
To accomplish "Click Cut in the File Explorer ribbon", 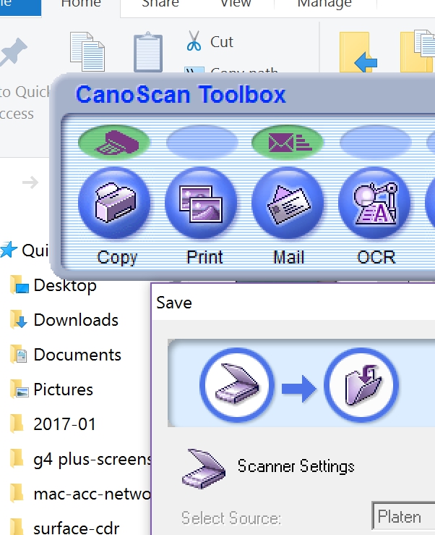I will click(210, 41).
